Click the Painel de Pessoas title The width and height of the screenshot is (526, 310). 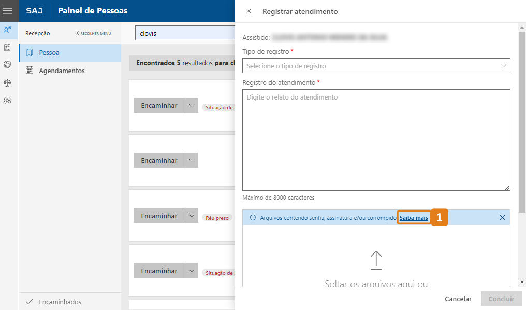93,11
